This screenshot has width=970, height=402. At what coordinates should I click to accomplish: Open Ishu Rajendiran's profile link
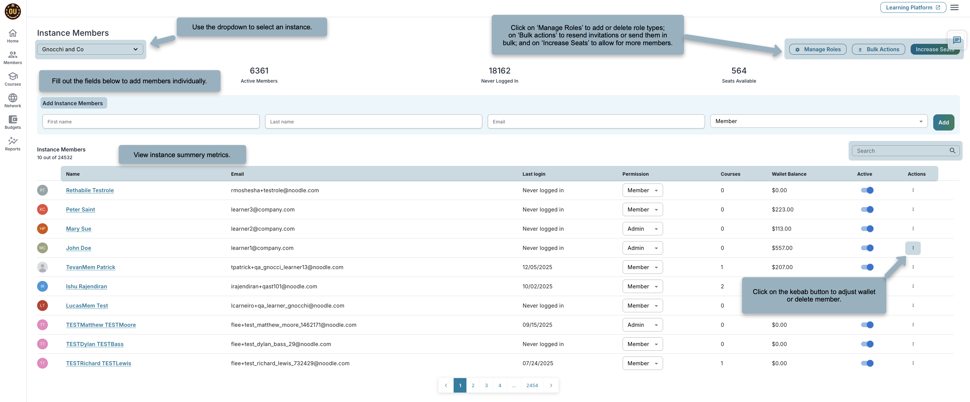tap(86, 286)
